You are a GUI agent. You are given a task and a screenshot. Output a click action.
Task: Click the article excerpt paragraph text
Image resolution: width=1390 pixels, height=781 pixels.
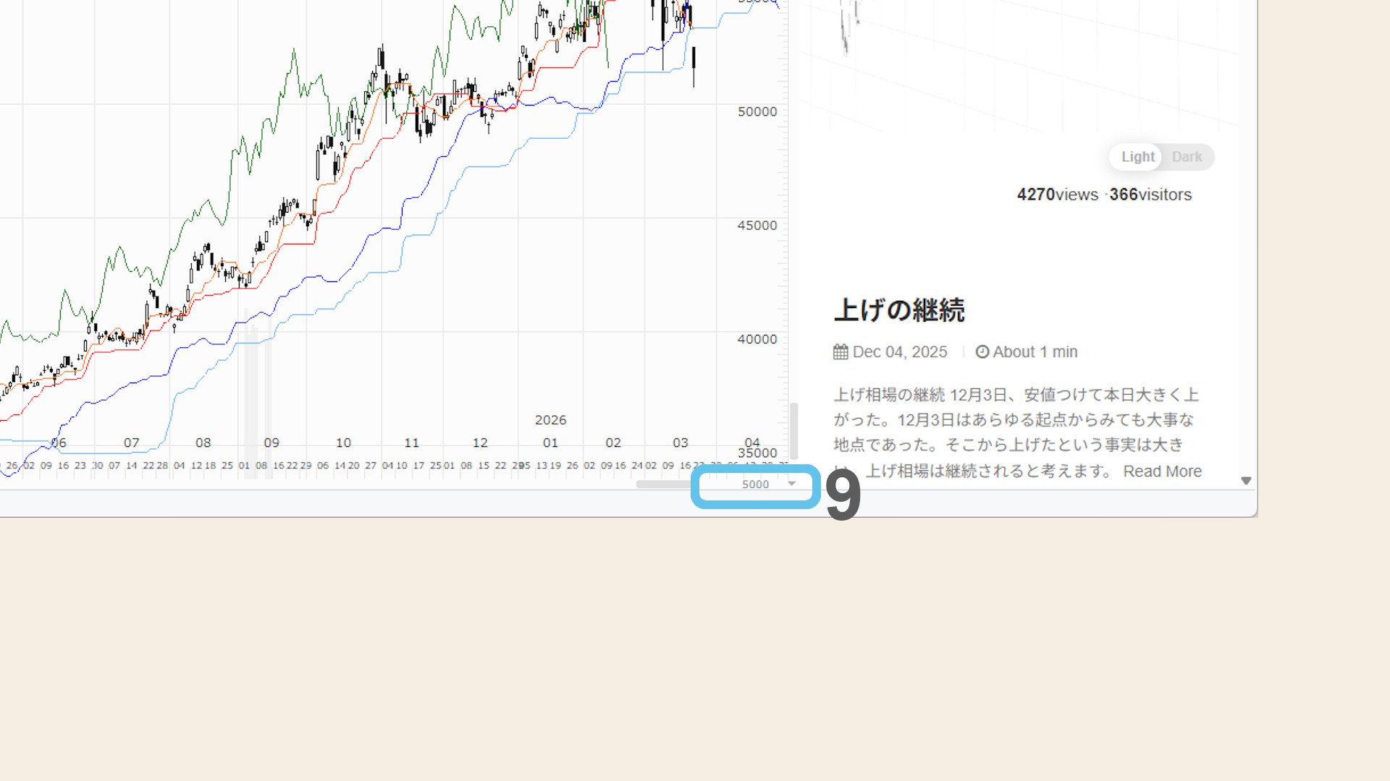tap(1014, 420)
